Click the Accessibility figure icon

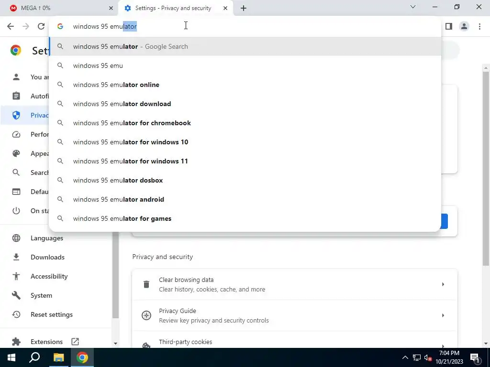[x=16, y=276]
